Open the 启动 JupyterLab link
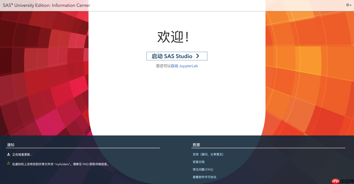 pos(184,66)
